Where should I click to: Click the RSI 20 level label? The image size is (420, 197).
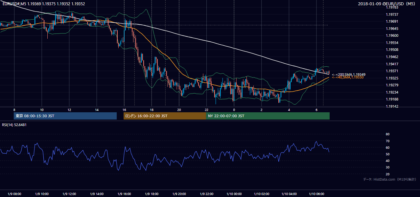pos(387,174)
